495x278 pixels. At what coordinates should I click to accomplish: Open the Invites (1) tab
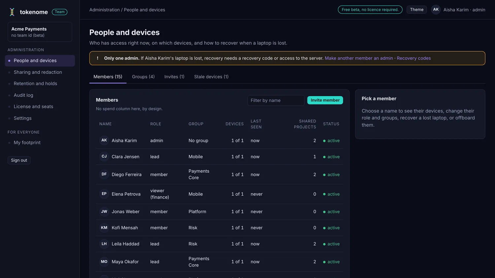pyautogui.click(x=174, y=77)
